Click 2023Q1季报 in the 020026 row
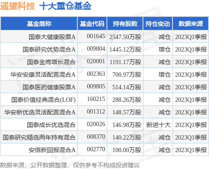 pos(191,125)
